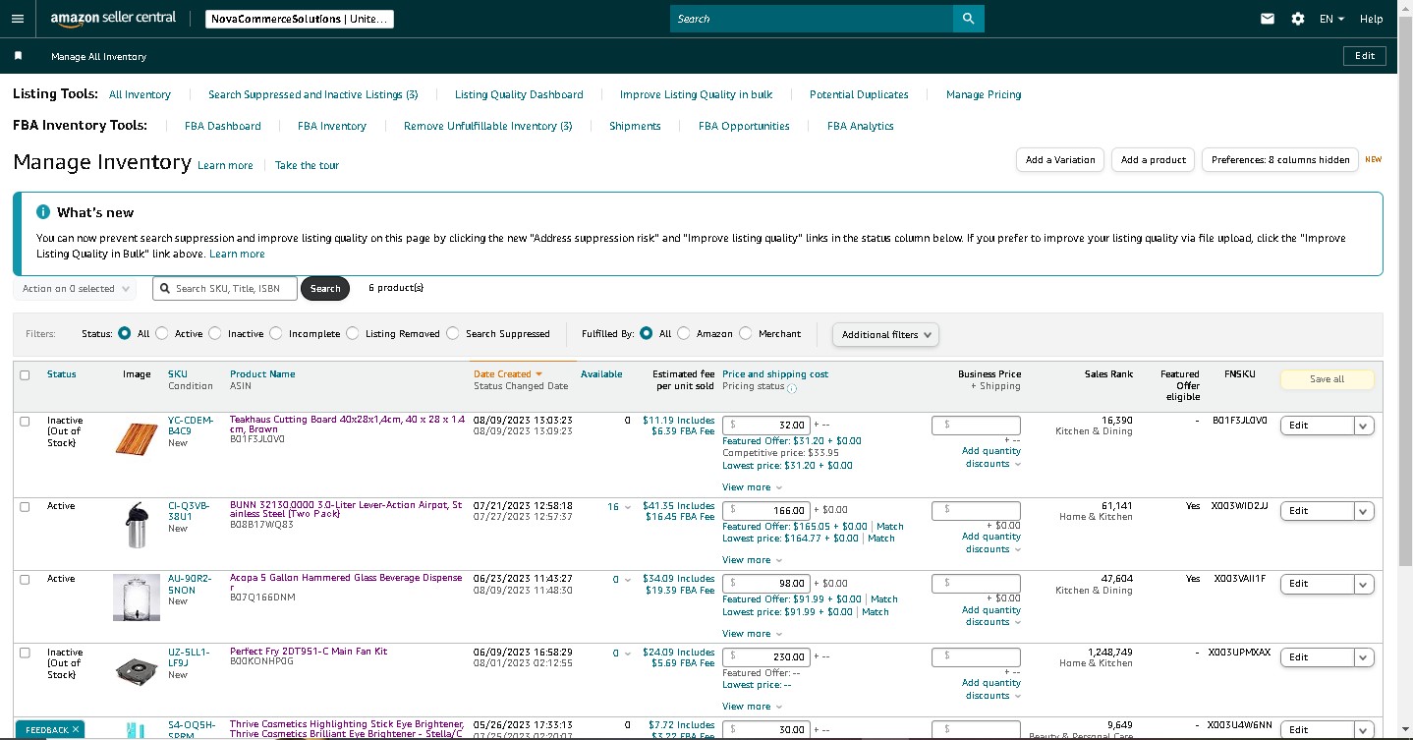
Task: Go to All Inventory listing tool
Action: tap(140, 94)
